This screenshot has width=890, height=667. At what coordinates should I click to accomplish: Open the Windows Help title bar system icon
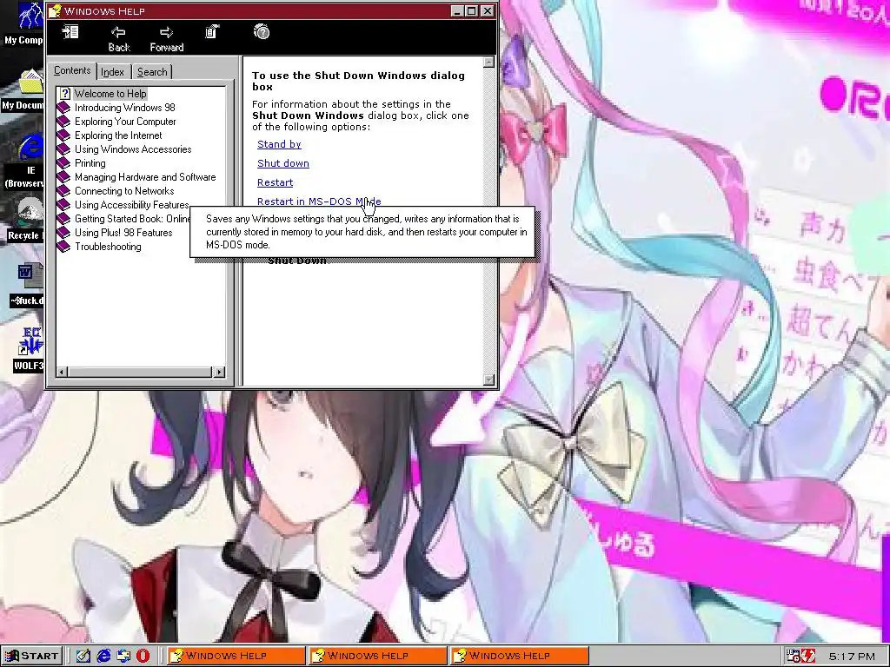pos(55,10)
